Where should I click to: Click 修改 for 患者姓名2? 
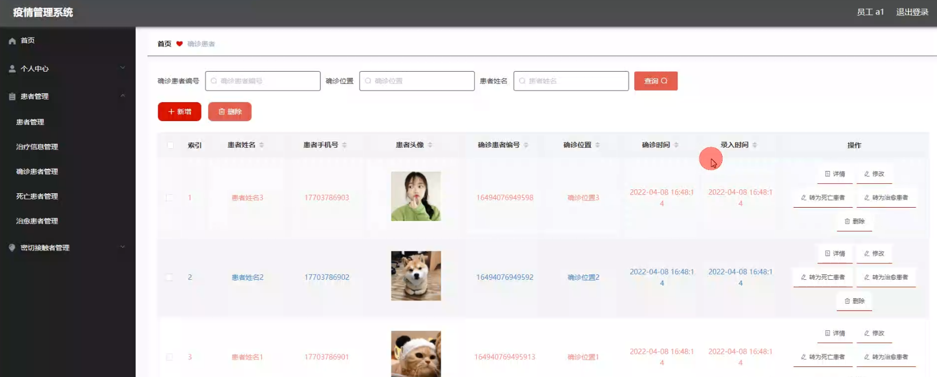tap(874, 254)
